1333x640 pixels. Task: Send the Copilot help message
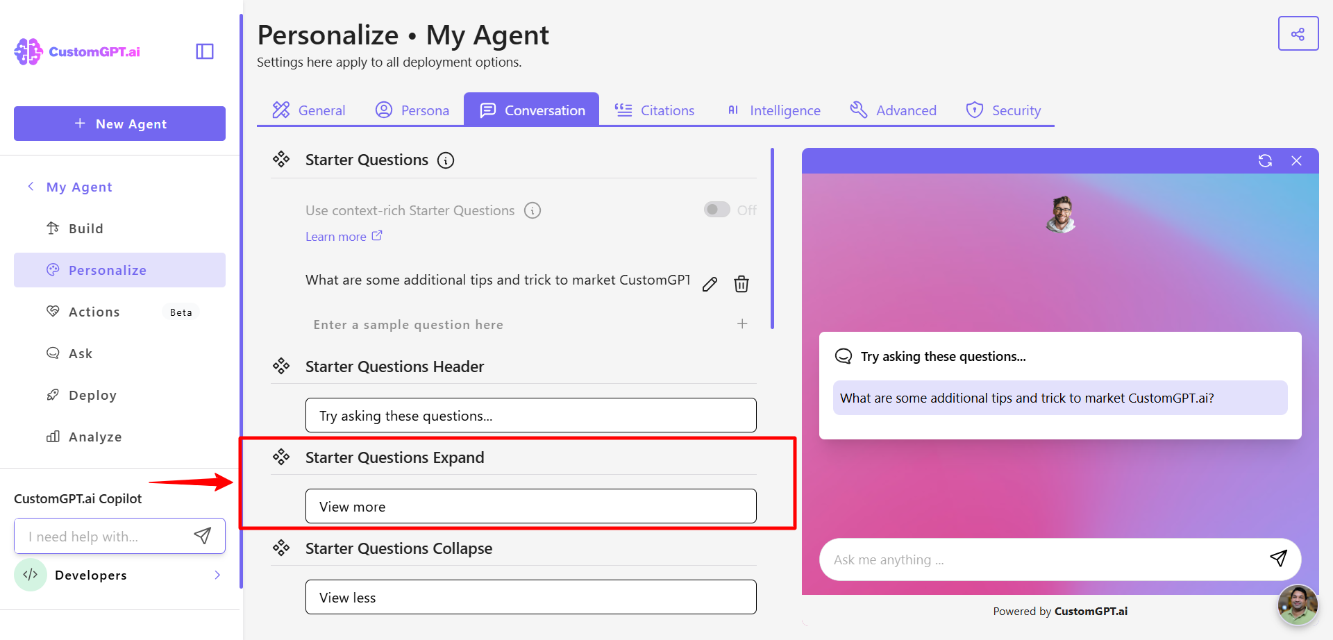click(x=203, y=535)
